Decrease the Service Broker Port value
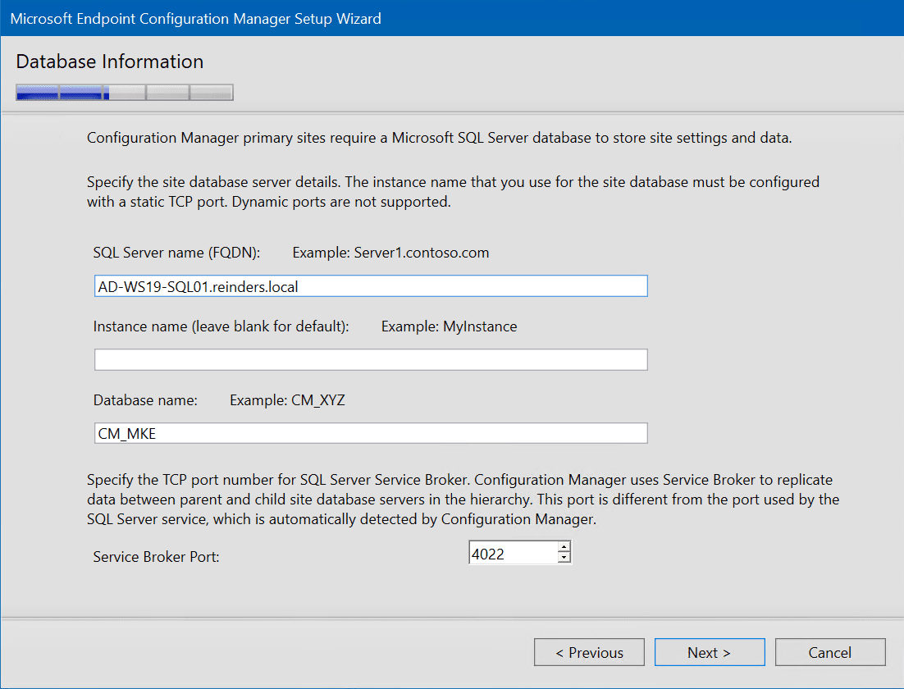The image size is (904, 689). coord(565,557)
